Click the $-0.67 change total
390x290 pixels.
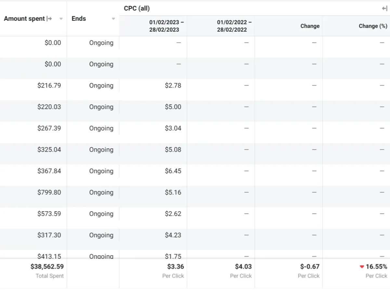[x=310, y=267]
